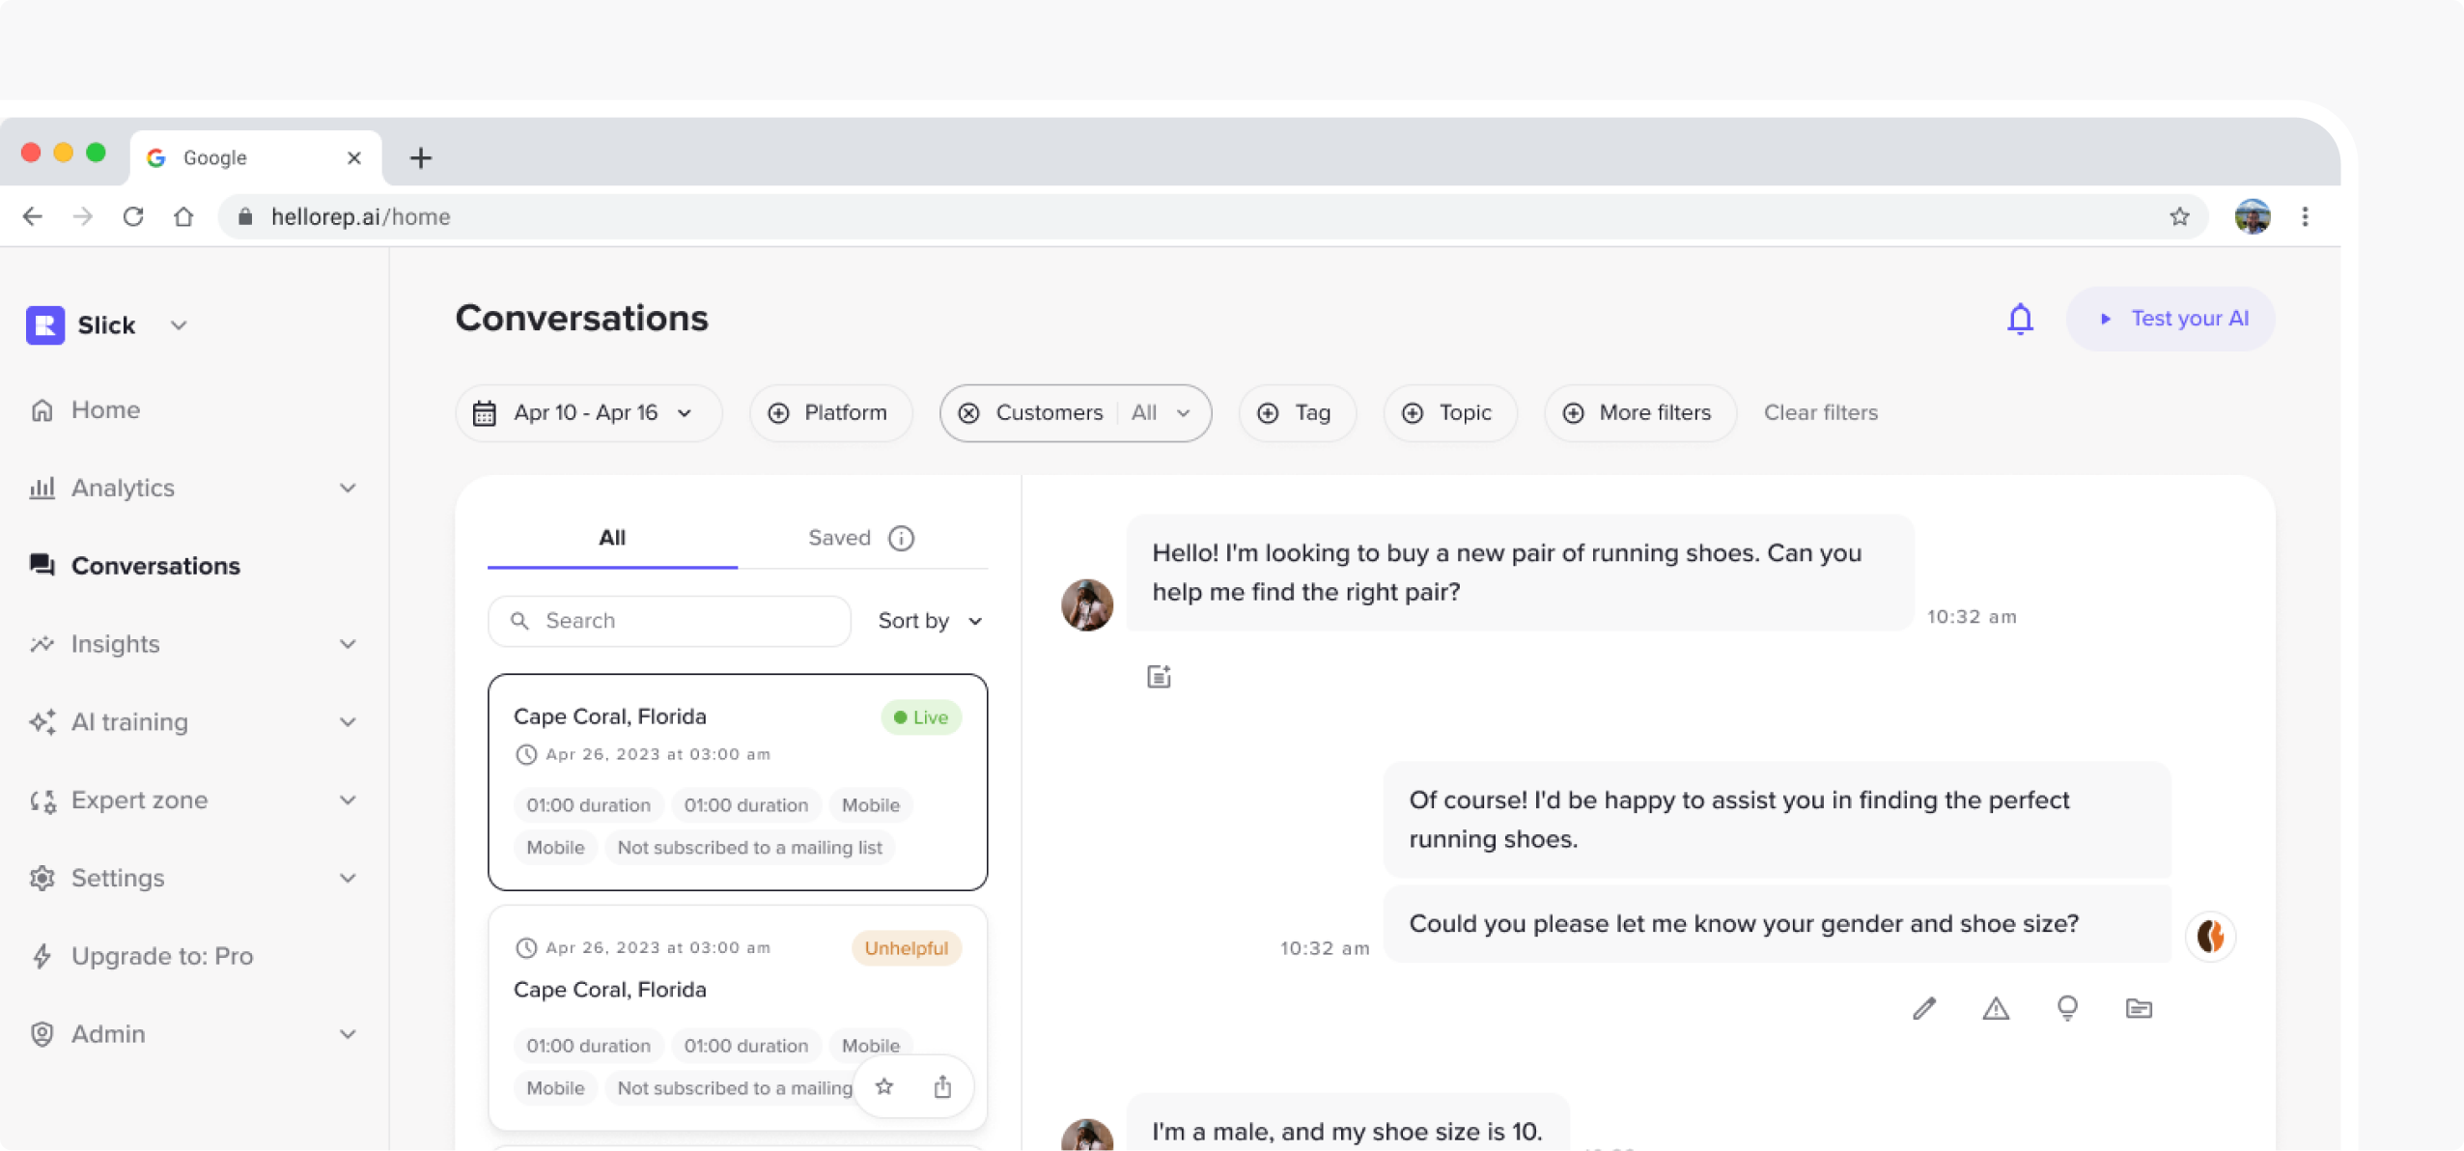Viewport: 2464px width, 1151px height.
Task: Reload the browser page
Action: (133, 216)
